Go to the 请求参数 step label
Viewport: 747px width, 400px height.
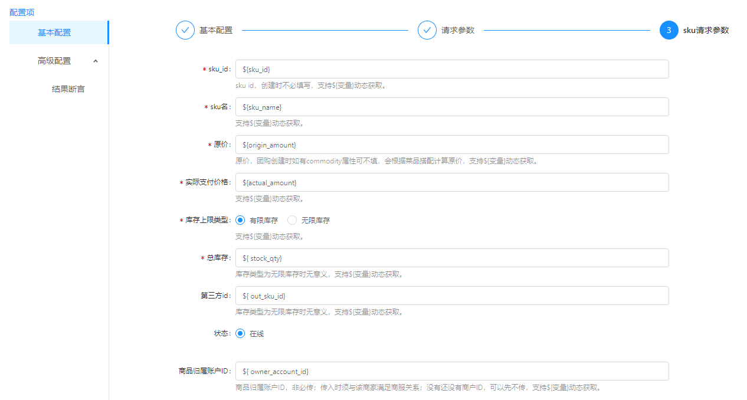click(458, 30)
